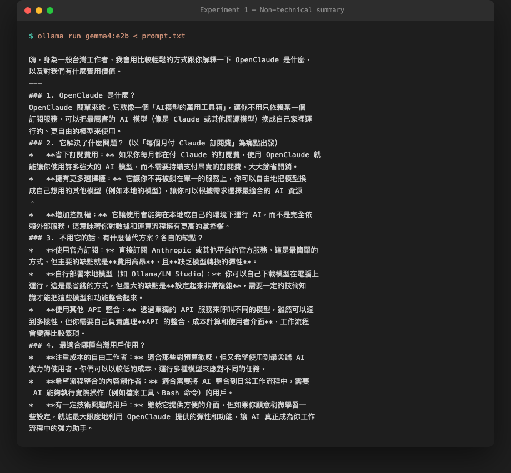Viewport: 511px width, 473px height.
Task: Click the line starting '賴外部服務，這意味著'
Action: tap(130, 226)
